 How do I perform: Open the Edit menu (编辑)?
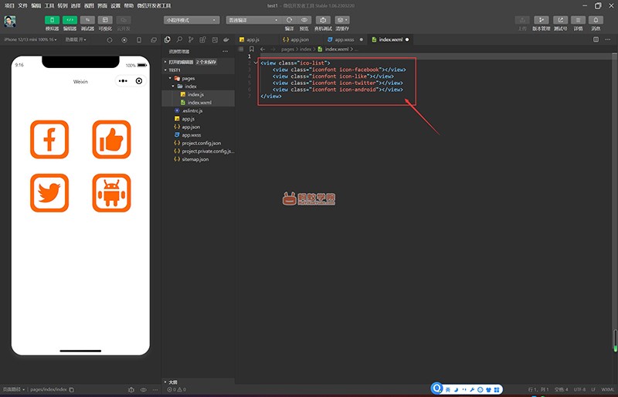36,5
